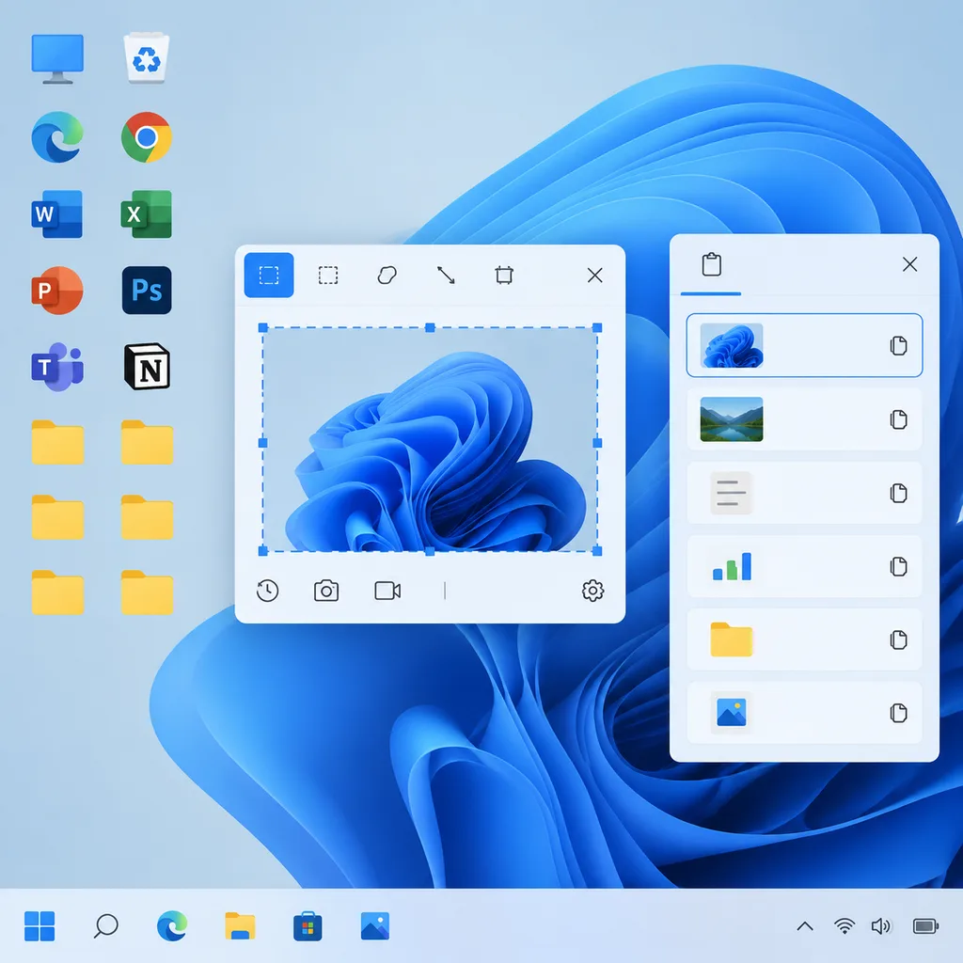
Task: Launch Photoshop from the desktop
Action: click(x=147, y=291)
